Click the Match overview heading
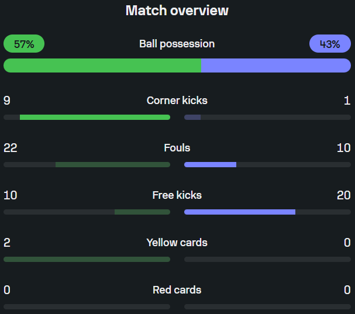This screenshot has width=355, height=314. (x=177, y=11)
